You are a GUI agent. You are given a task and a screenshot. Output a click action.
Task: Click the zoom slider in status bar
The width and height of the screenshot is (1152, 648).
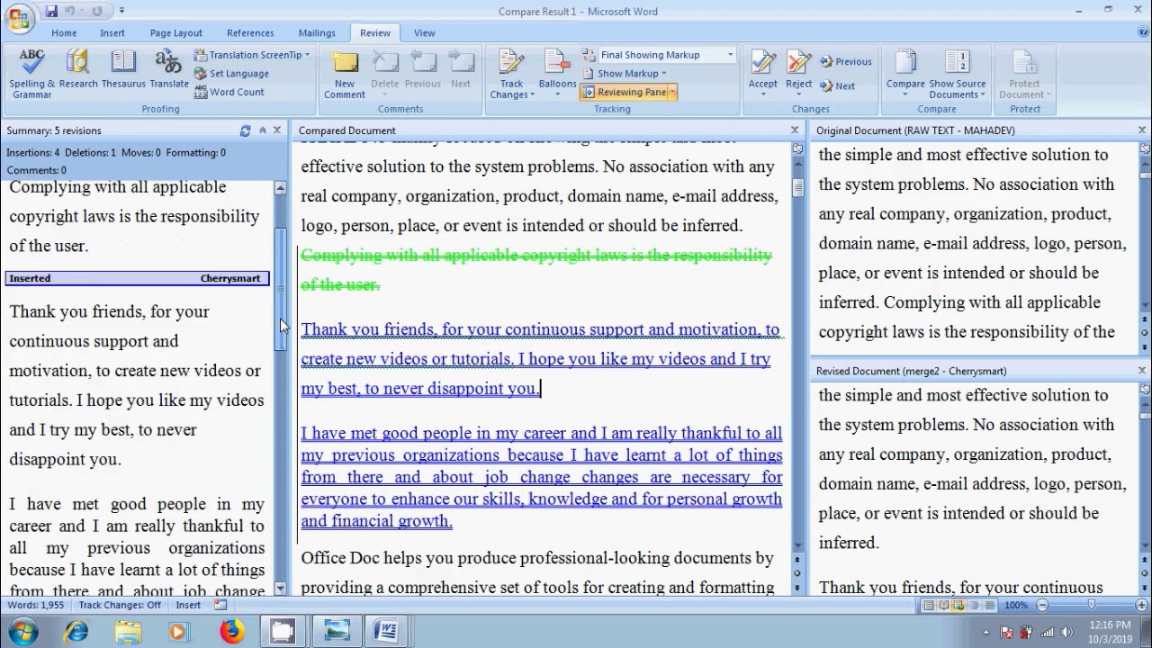[x=1092, y=605]
